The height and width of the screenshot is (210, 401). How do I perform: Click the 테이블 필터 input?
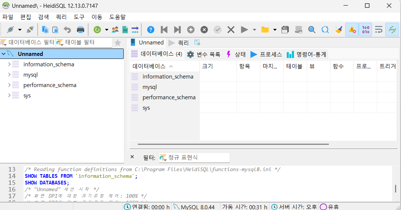point(84,42)
